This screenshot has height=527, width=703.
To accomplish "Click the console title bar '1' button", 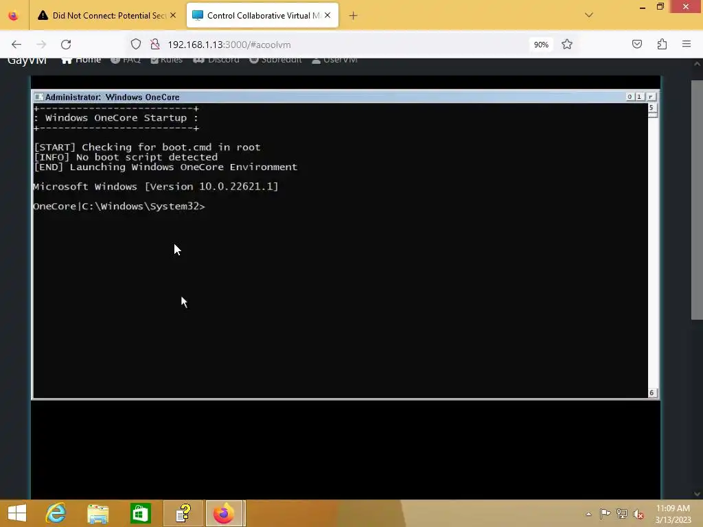I will pyautogui.click(x=640, y=96).
